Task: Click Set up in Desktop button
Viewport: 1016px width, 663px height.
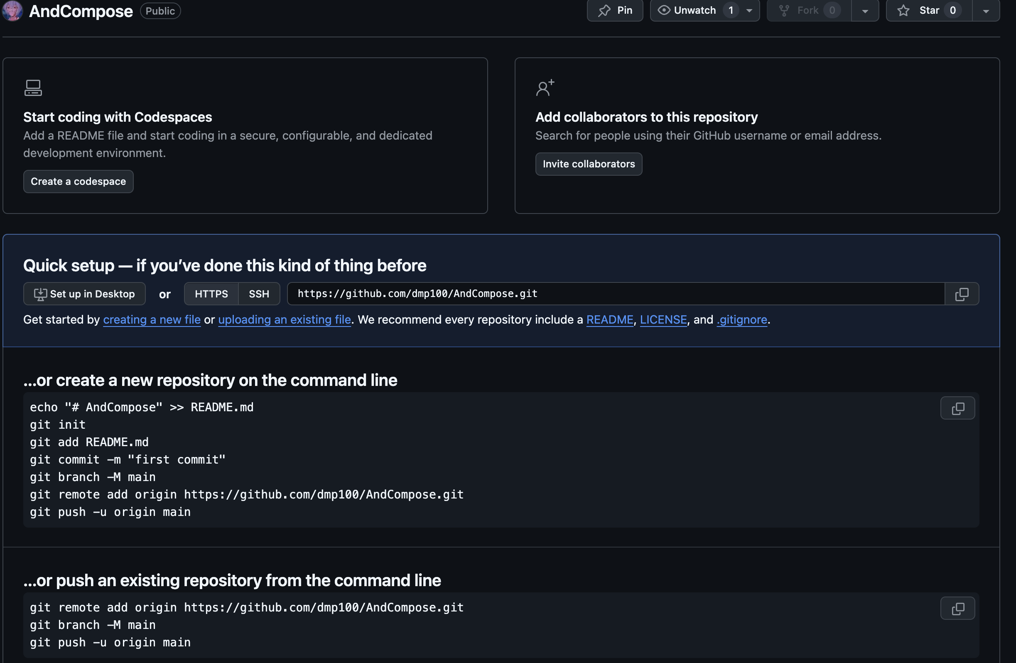Action: click(x=84, y=294)
